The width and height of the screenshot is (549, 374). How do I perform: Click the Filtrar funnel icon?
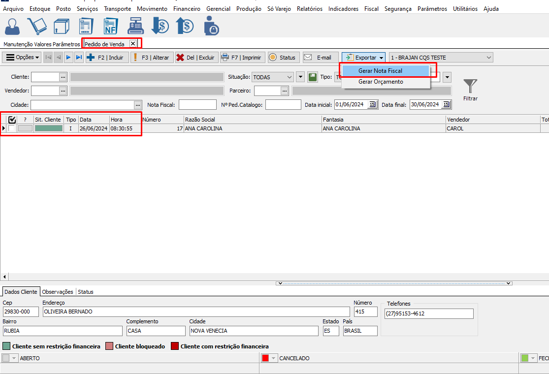pyautogui.click(x=470, y=87)
